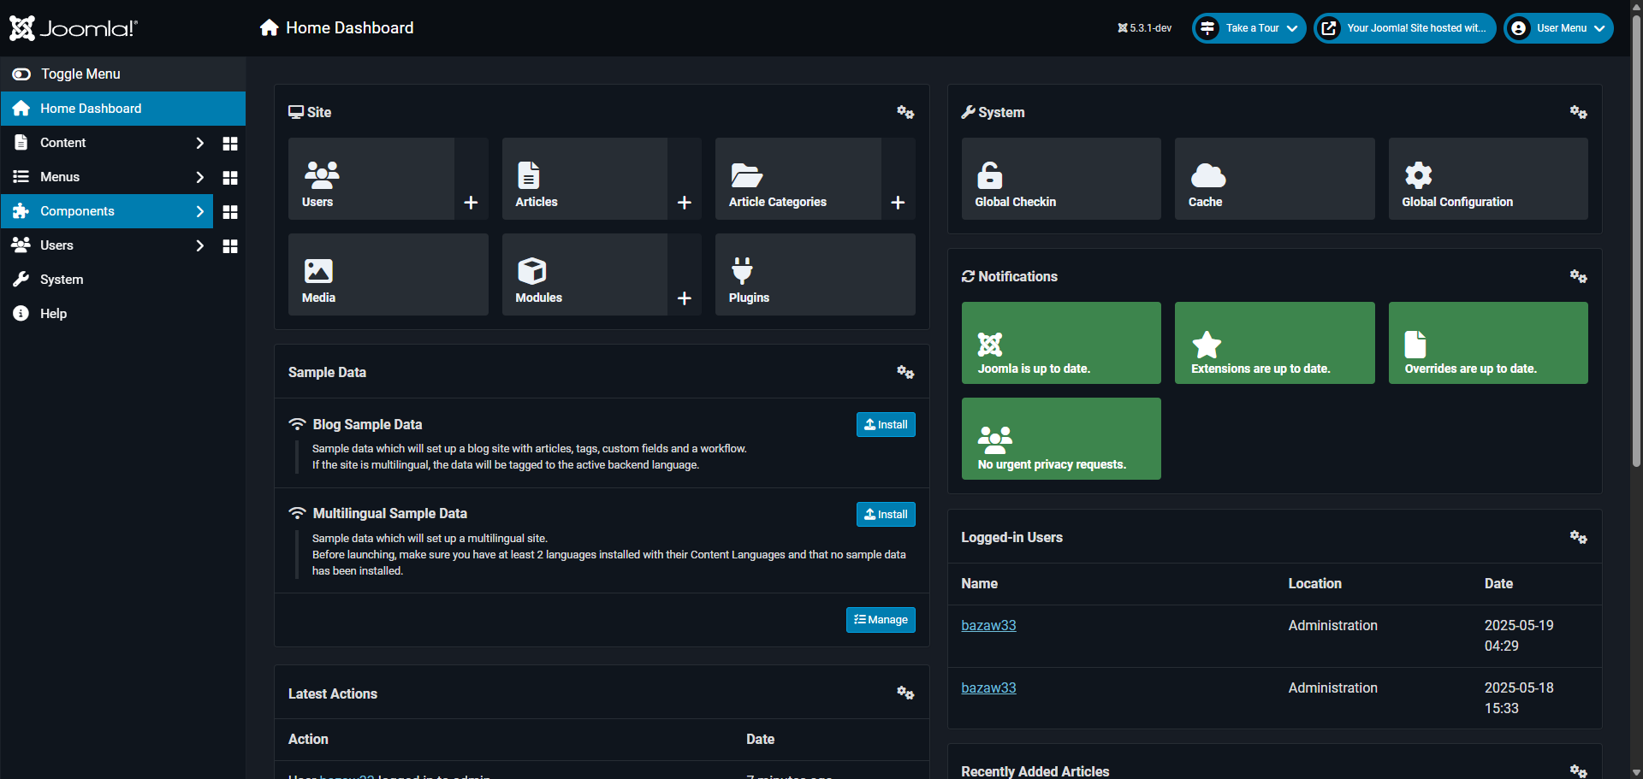1643x779 pixels.
Task: Expand the Menus submenu
Action: 199,177
